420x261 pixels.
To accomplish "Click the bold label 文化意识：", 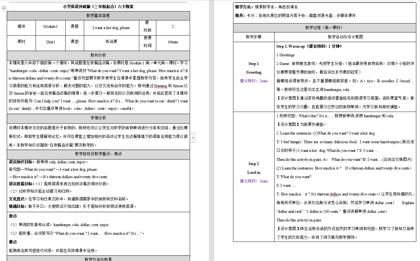I will [18, 199].
